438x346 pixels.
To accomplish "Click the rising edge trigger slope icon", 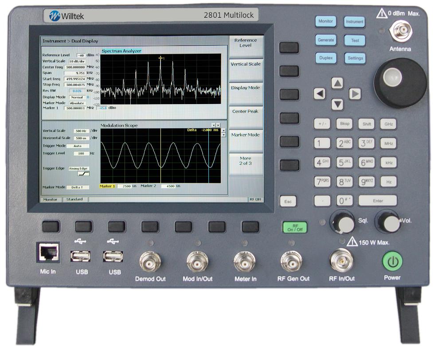I will pos(83,174).
